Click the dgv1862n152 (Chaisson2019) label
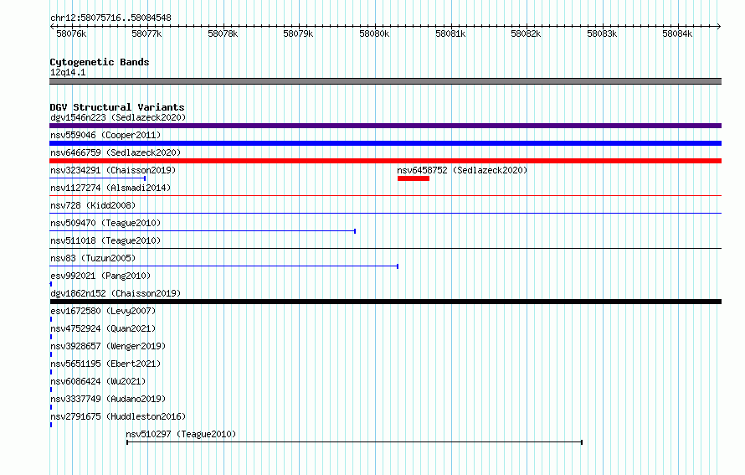This screenshot has width=745, height=475. (x=116, y=293)
